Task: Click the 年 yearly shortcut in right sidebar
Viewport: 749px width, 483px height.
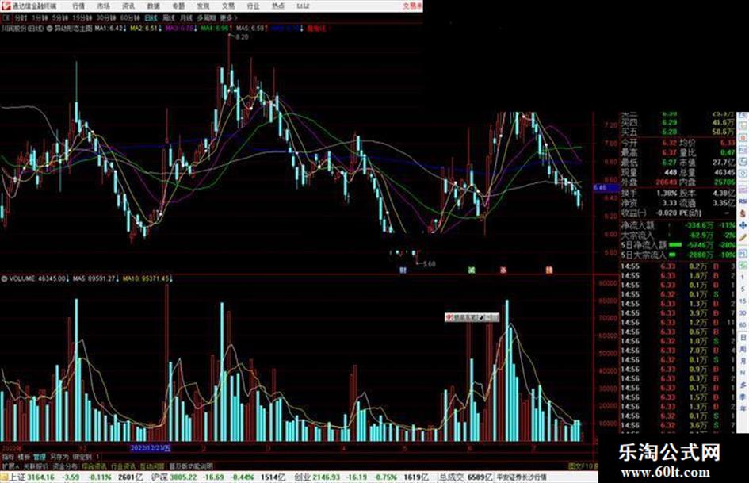Action: [743, 409]
